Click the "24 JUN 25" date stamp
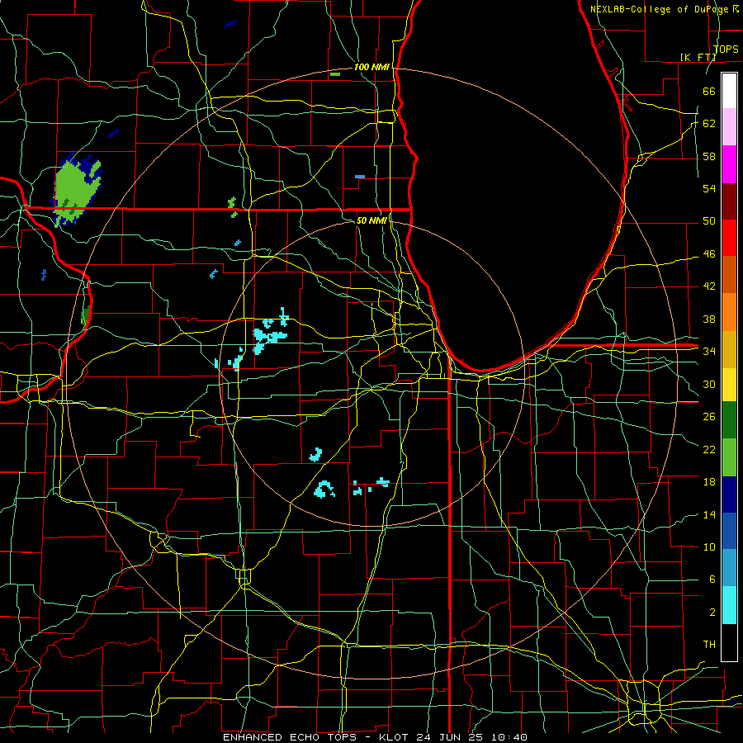This screenshot has width=743, height=743. pyautogui.click(x=451, y=737)
